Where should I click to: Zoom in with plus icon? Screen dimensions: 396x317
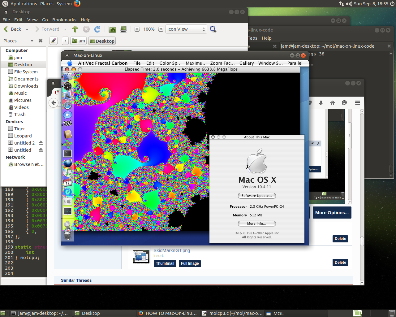click(x=161, y=29)
